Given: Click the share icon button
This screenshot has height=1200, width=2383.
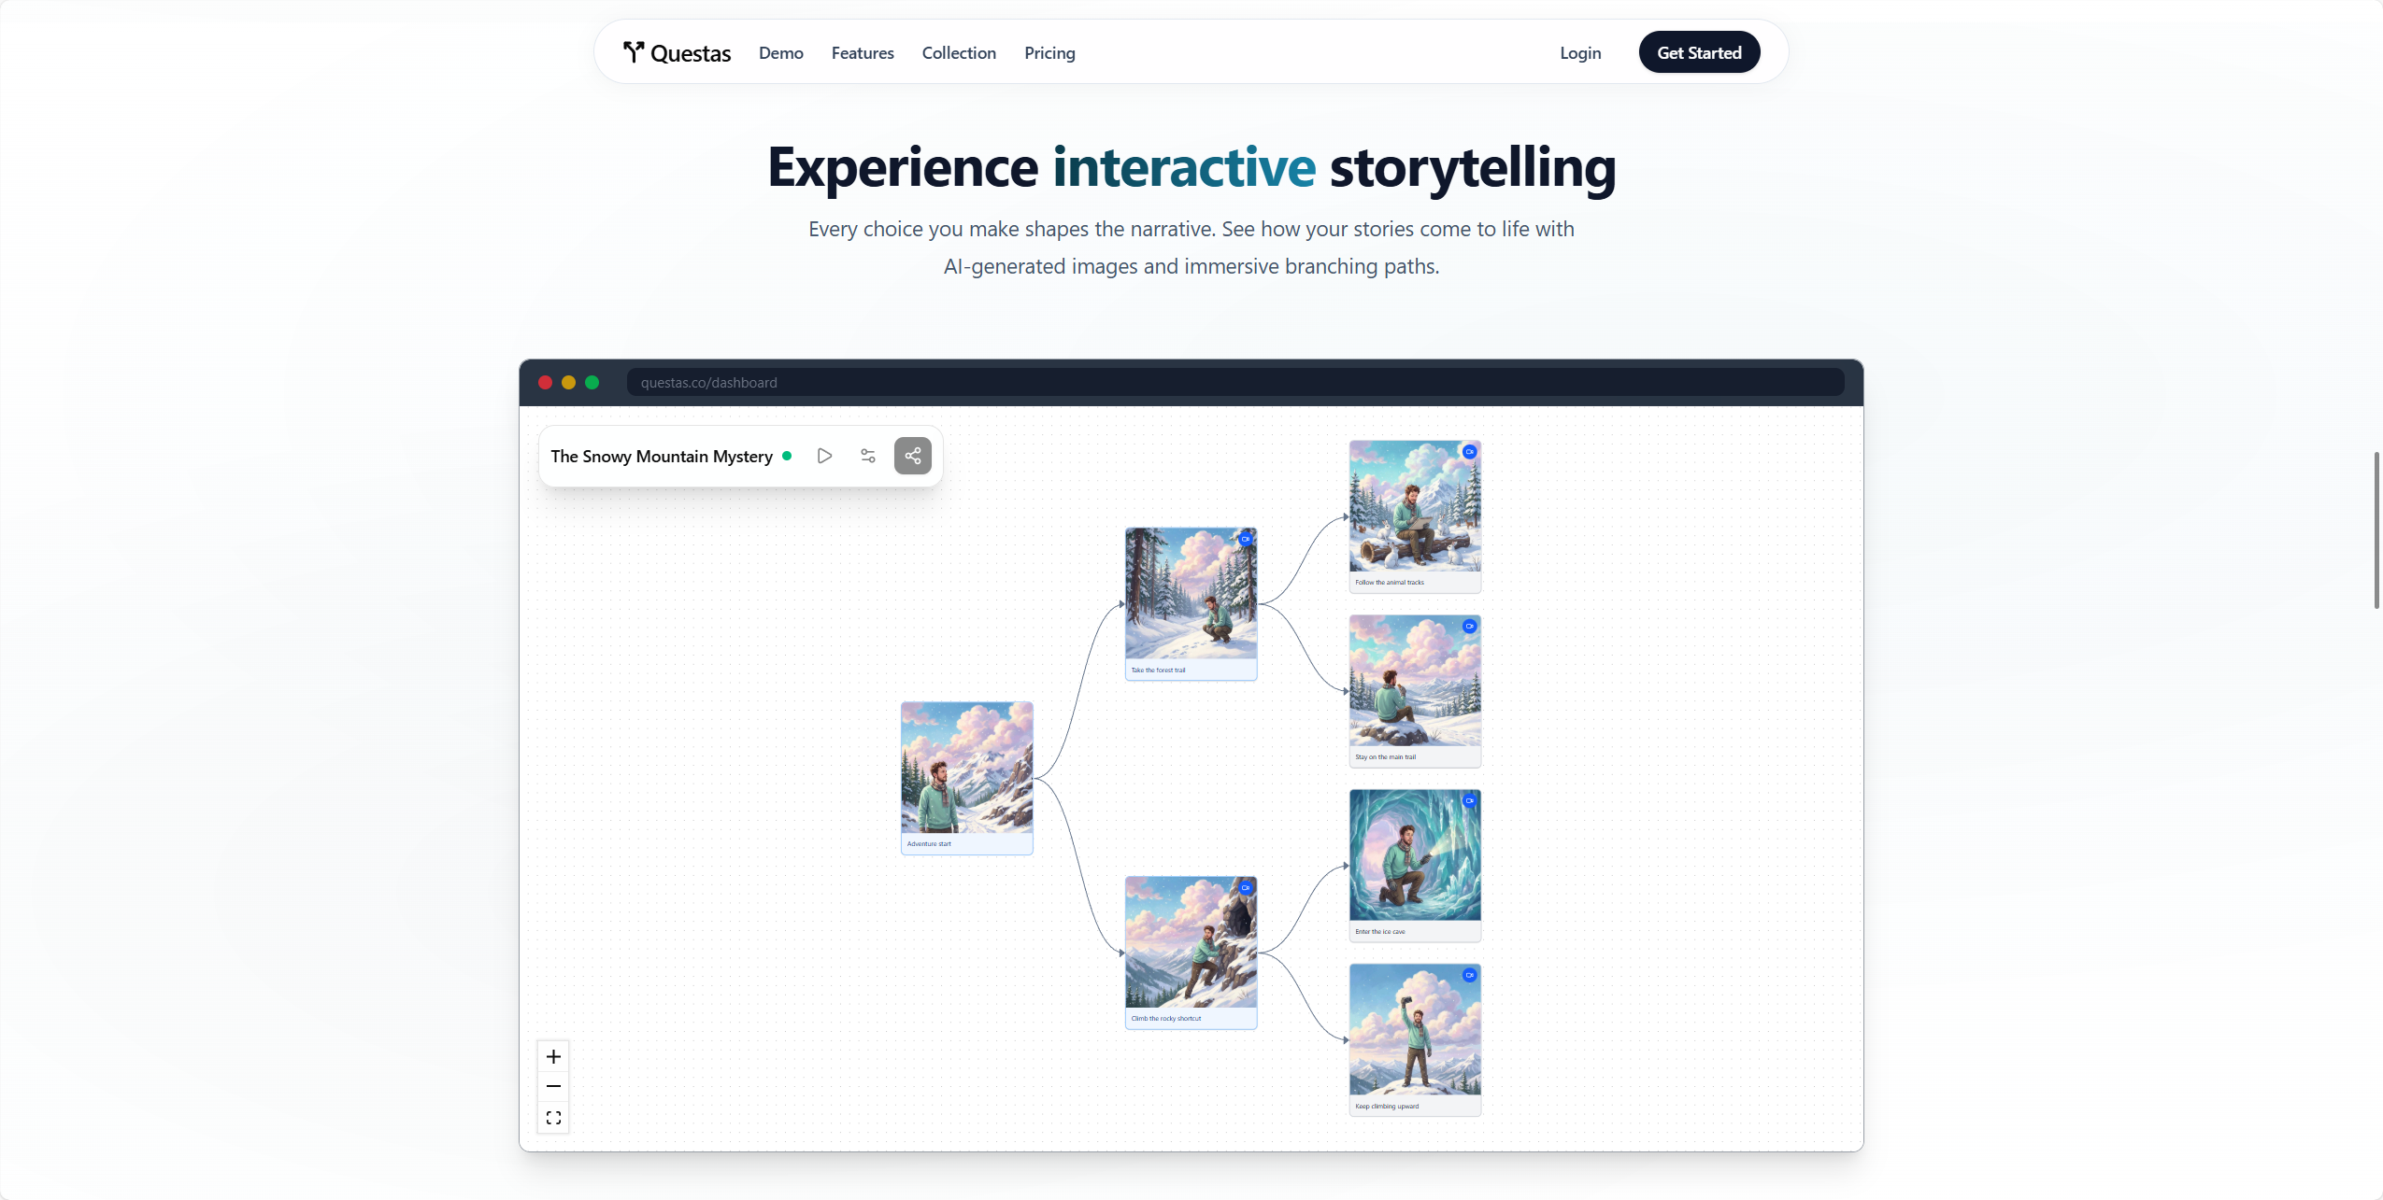Looking at the screenshot, I should 913,456.
